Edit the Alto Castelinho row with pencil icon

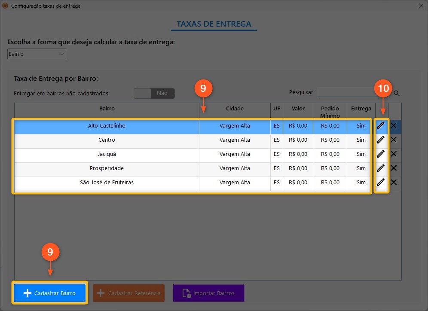(381, 125)
